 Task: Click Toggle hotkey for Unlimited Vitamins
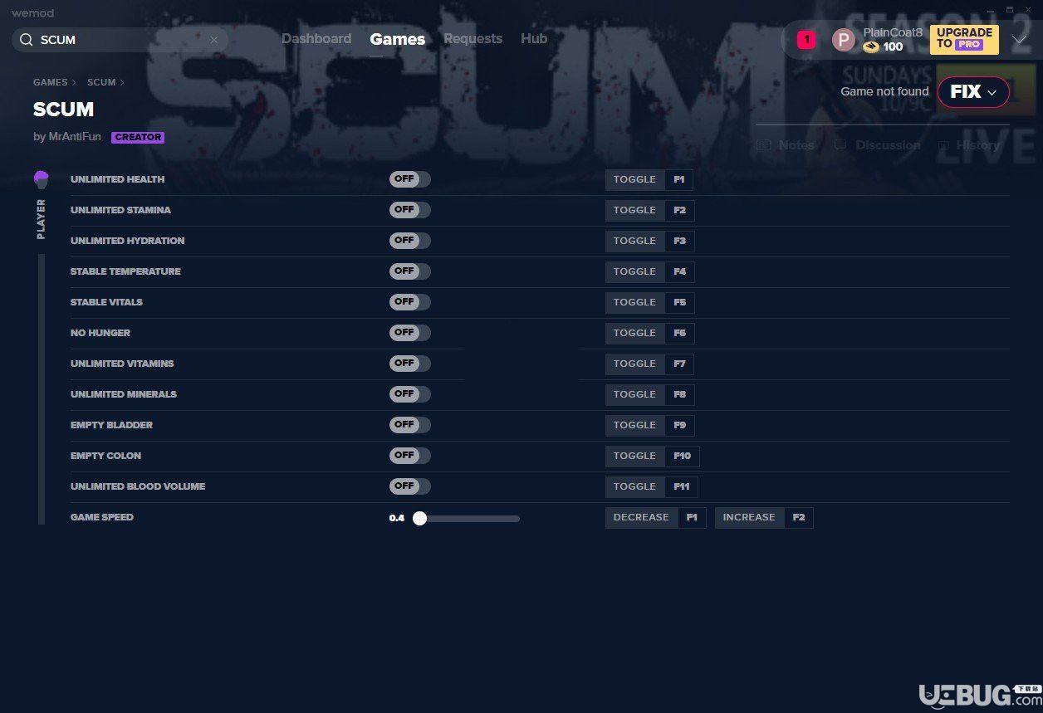click(x=649, y=364)
